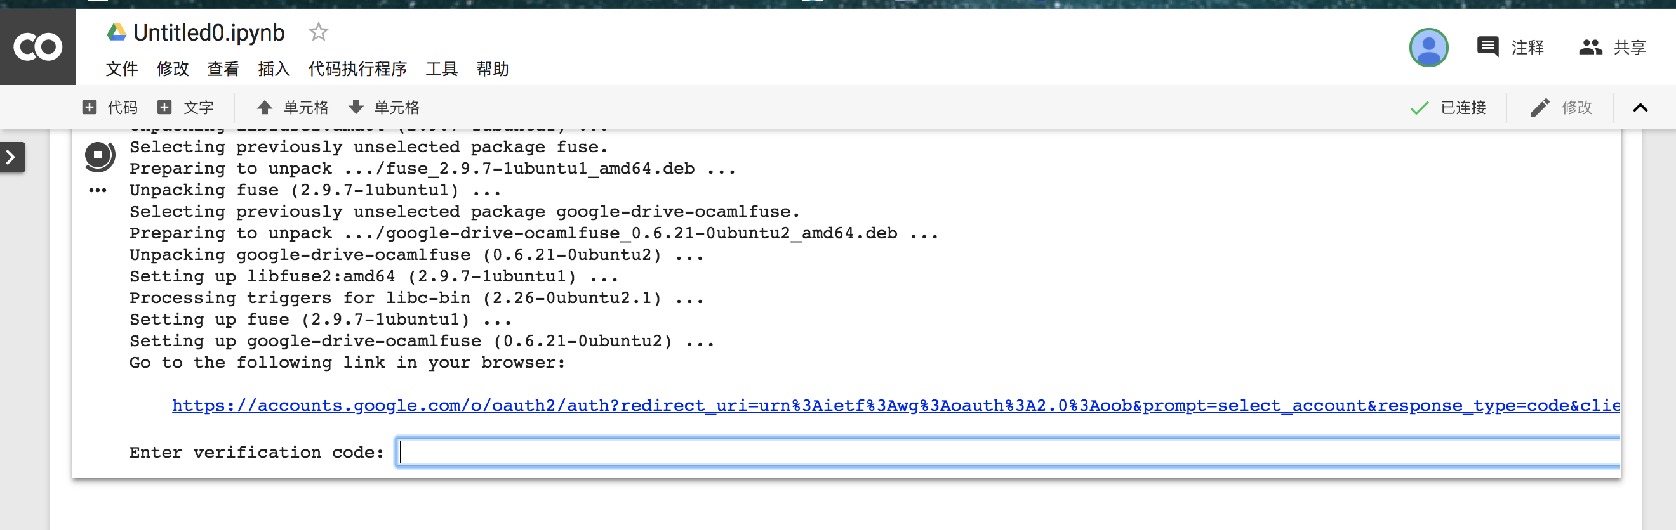The width and height of the screenshot is (1676, 530).
Task: Open the 代码执行程序 menu
Action: (358, 69)
